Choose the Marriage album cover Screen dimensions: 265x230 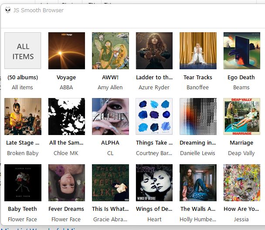[x=241, y=116]
